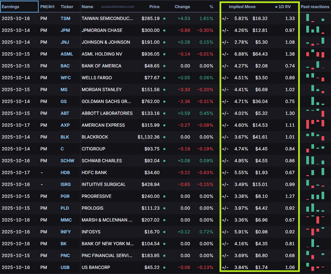Click the INFY past reactions mini chart

coord(315,231)
